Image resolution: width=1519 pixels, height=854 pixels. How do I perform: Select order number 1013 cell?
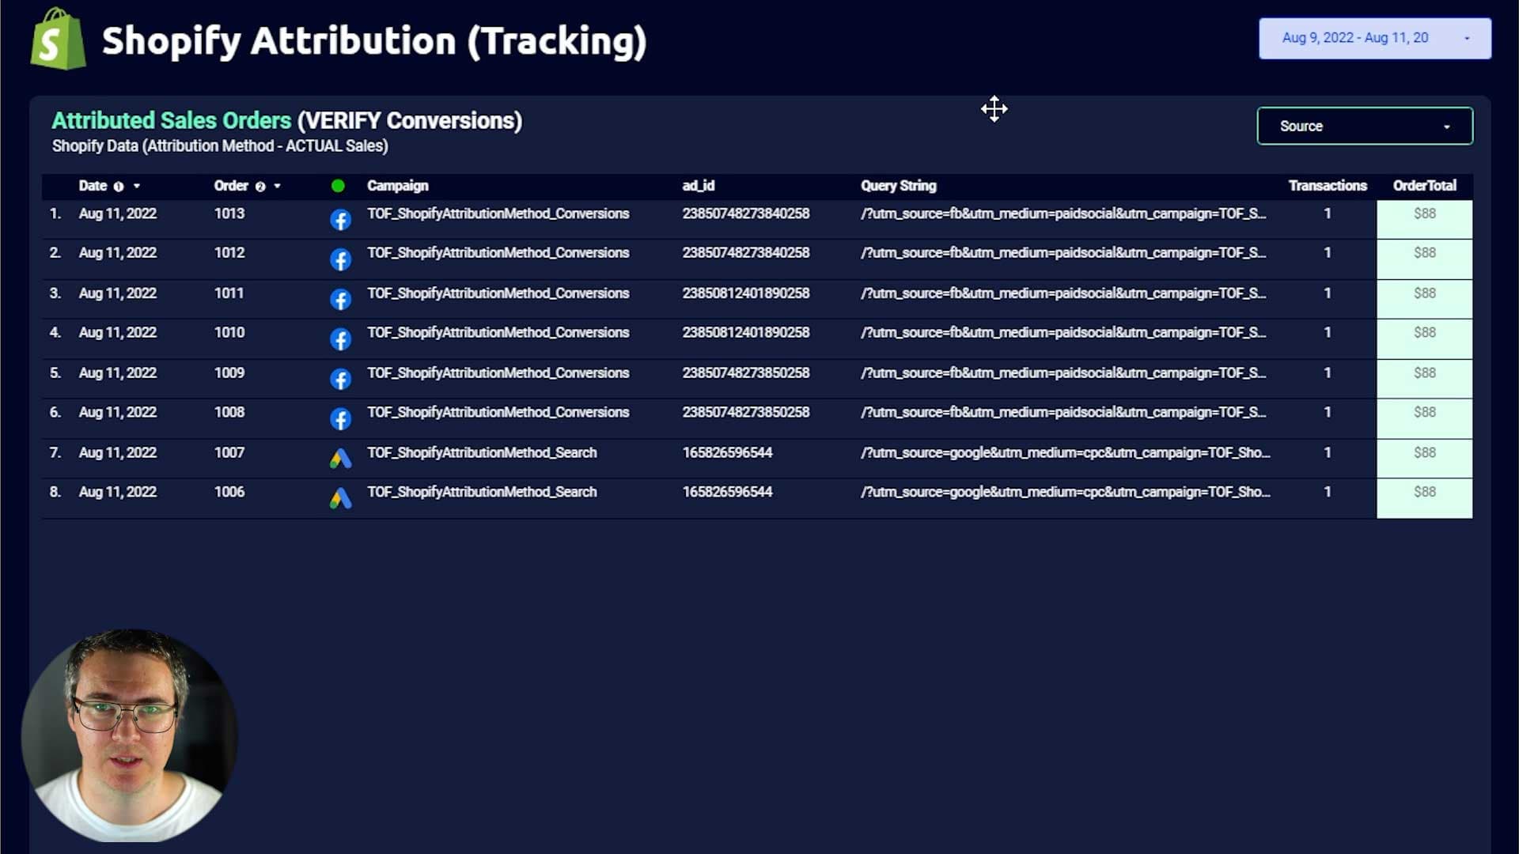229,213
